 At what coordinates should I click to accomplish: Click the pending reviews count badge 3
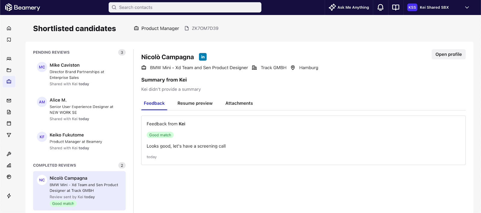coord(122,52)
